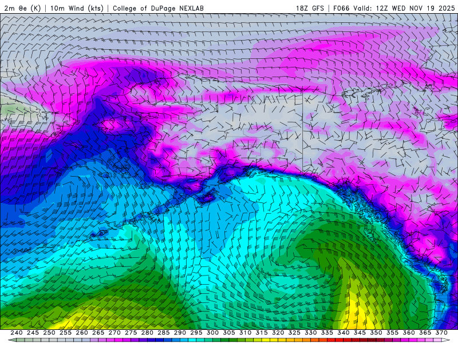458x343 pixels.
Task: Click 'College of DuPage NEXLAB' header text
Action: [158, 8]
